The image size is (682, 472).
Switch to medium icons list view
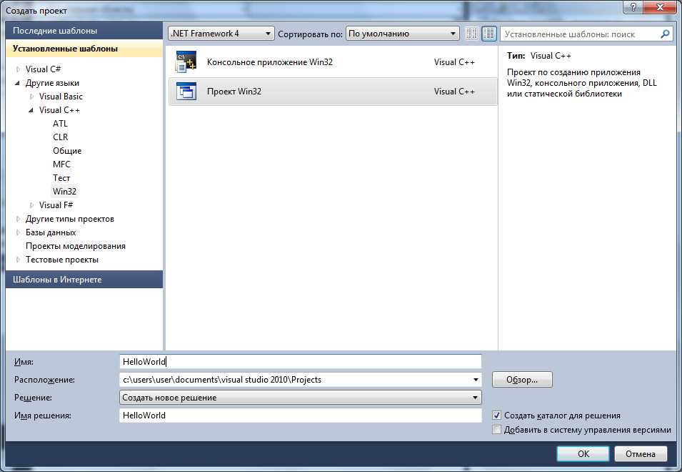point(489,34)
